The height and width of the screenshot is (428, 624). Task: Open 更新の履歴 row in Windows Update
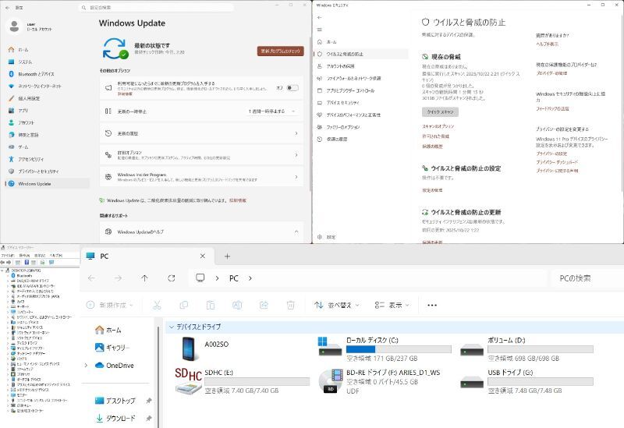[x=201, y=133]
